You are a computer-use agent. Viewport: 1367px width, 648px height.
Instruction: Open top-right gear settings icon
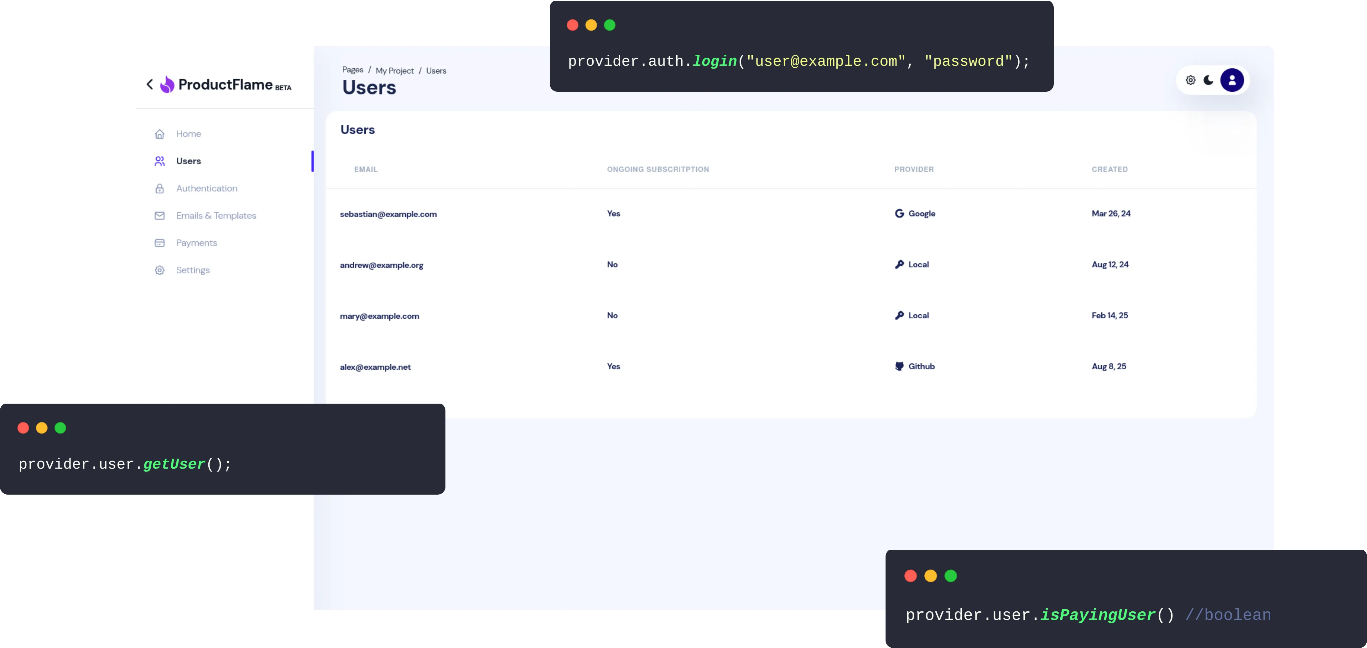pyautogui.click(x=1190, y=80)
